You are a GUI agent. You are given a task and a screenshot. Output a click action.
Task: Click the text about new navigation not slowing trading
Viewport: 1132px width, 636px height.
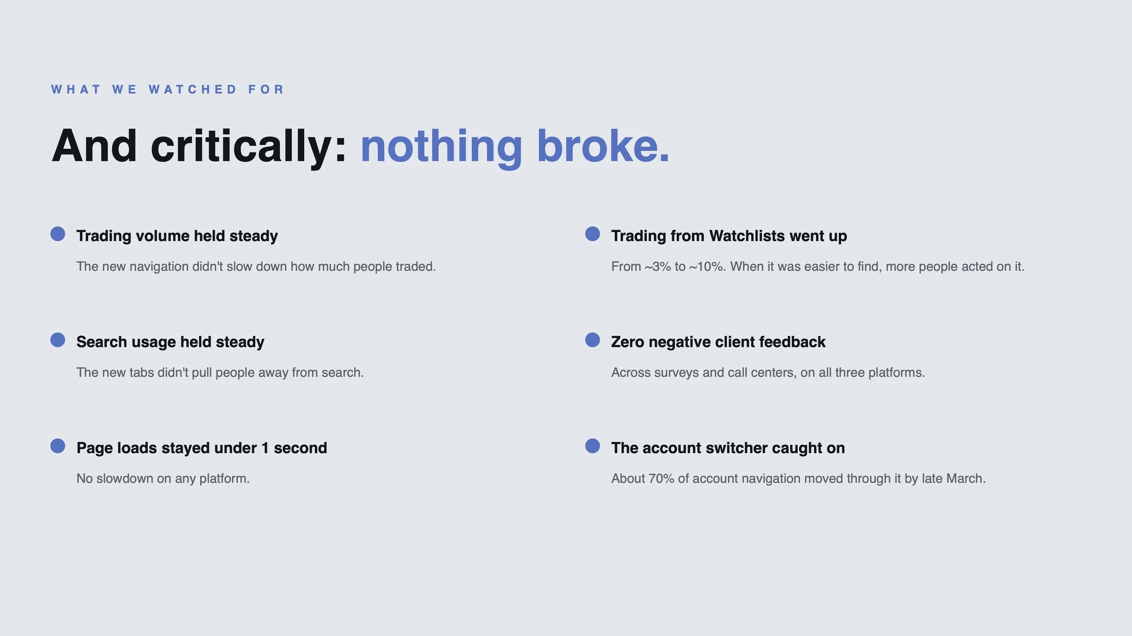point(256,266)
